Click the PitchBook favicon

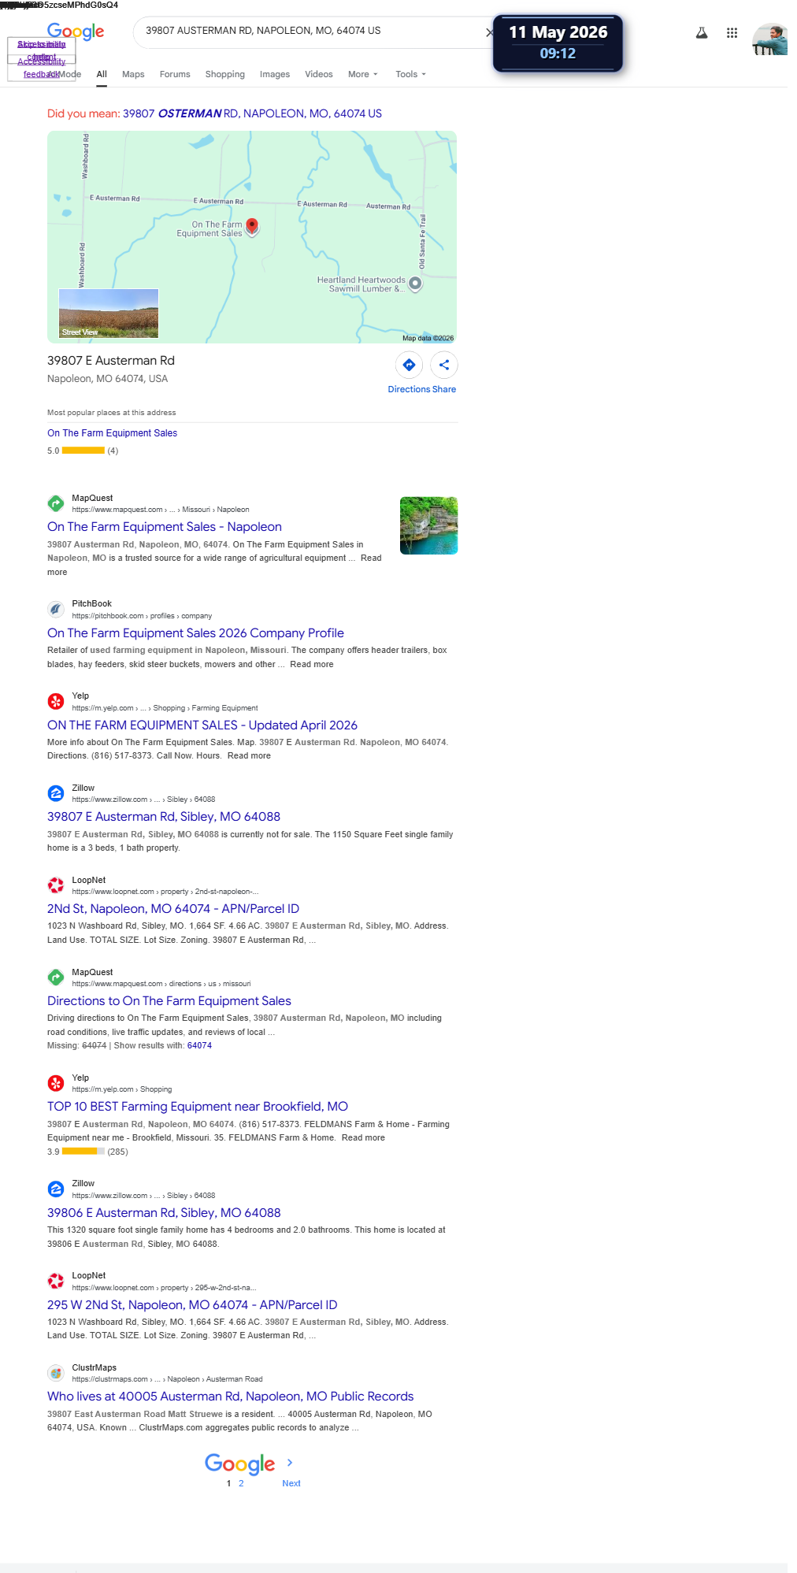[56, 609]
